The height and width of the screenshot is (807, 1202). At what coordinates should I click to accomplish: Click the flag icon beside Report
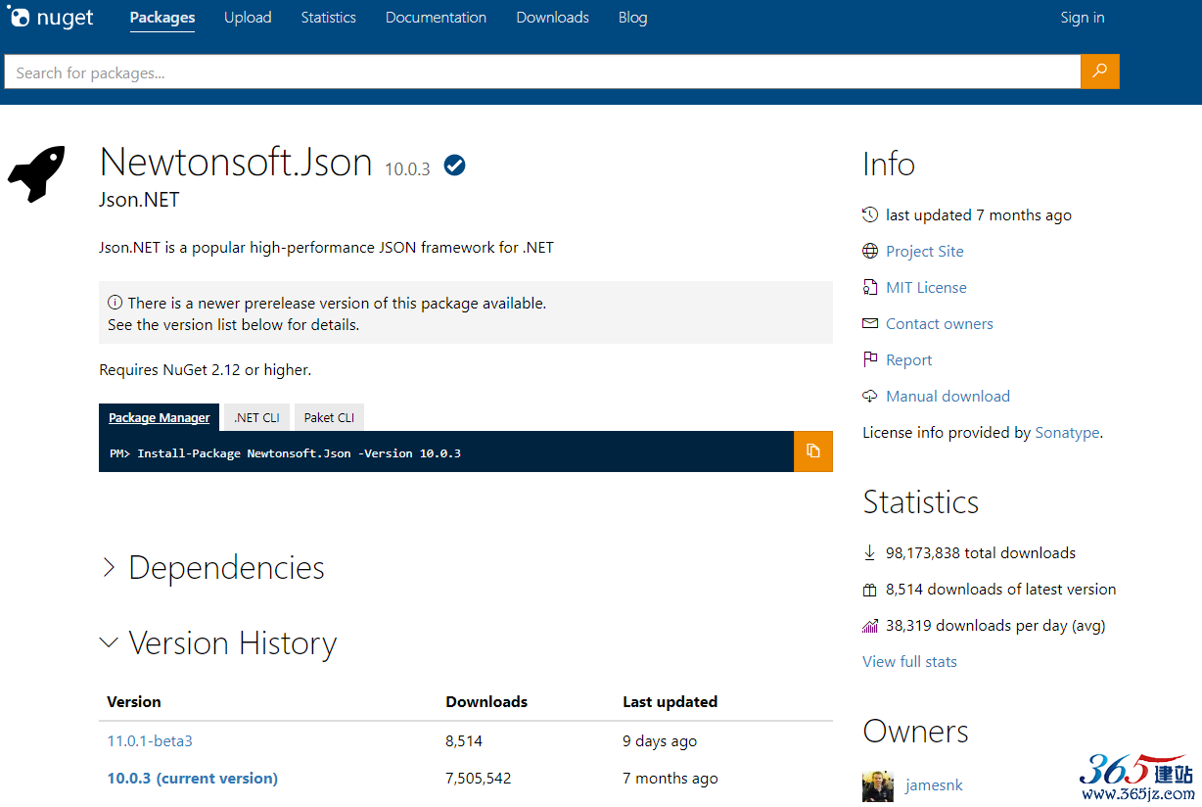pyautogui.click(x=870, y=359)
